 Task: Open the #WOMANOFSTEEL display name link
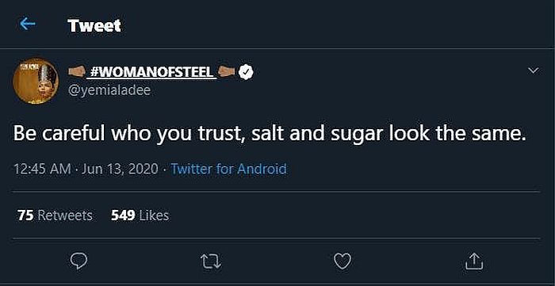[x=151, y=72]
